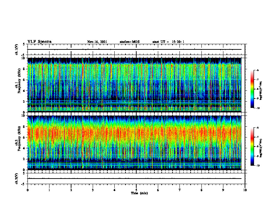Click time axis tick label '5'
Image resolution: width=276 pixels, height=213 pixels.
pyautogui.click(x=136, y=190)
